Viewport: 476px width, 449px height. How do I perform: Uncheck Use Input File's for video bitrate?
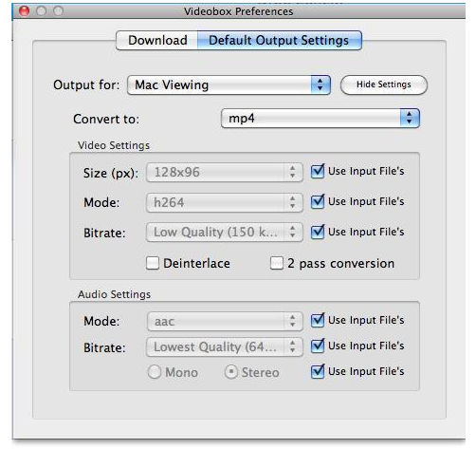click(x=318, y=232)
